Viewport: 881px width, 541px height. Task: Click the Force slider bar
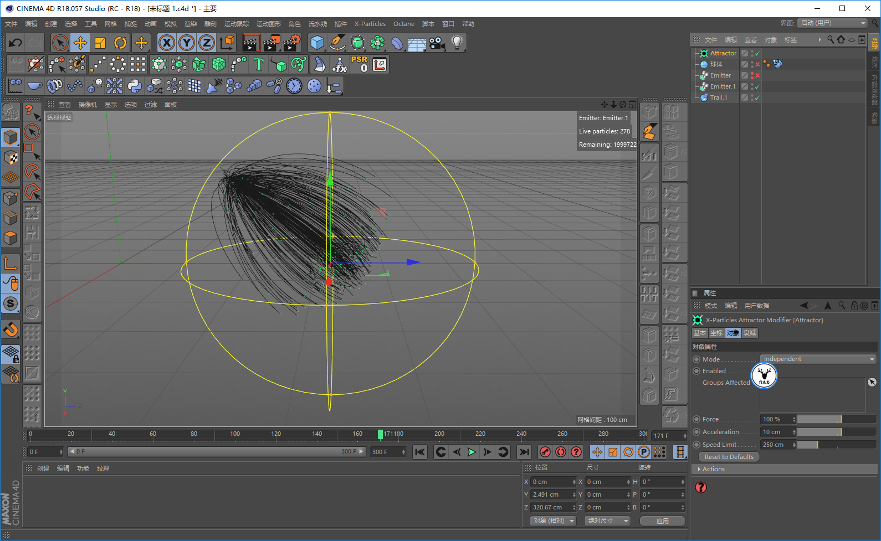837,419
